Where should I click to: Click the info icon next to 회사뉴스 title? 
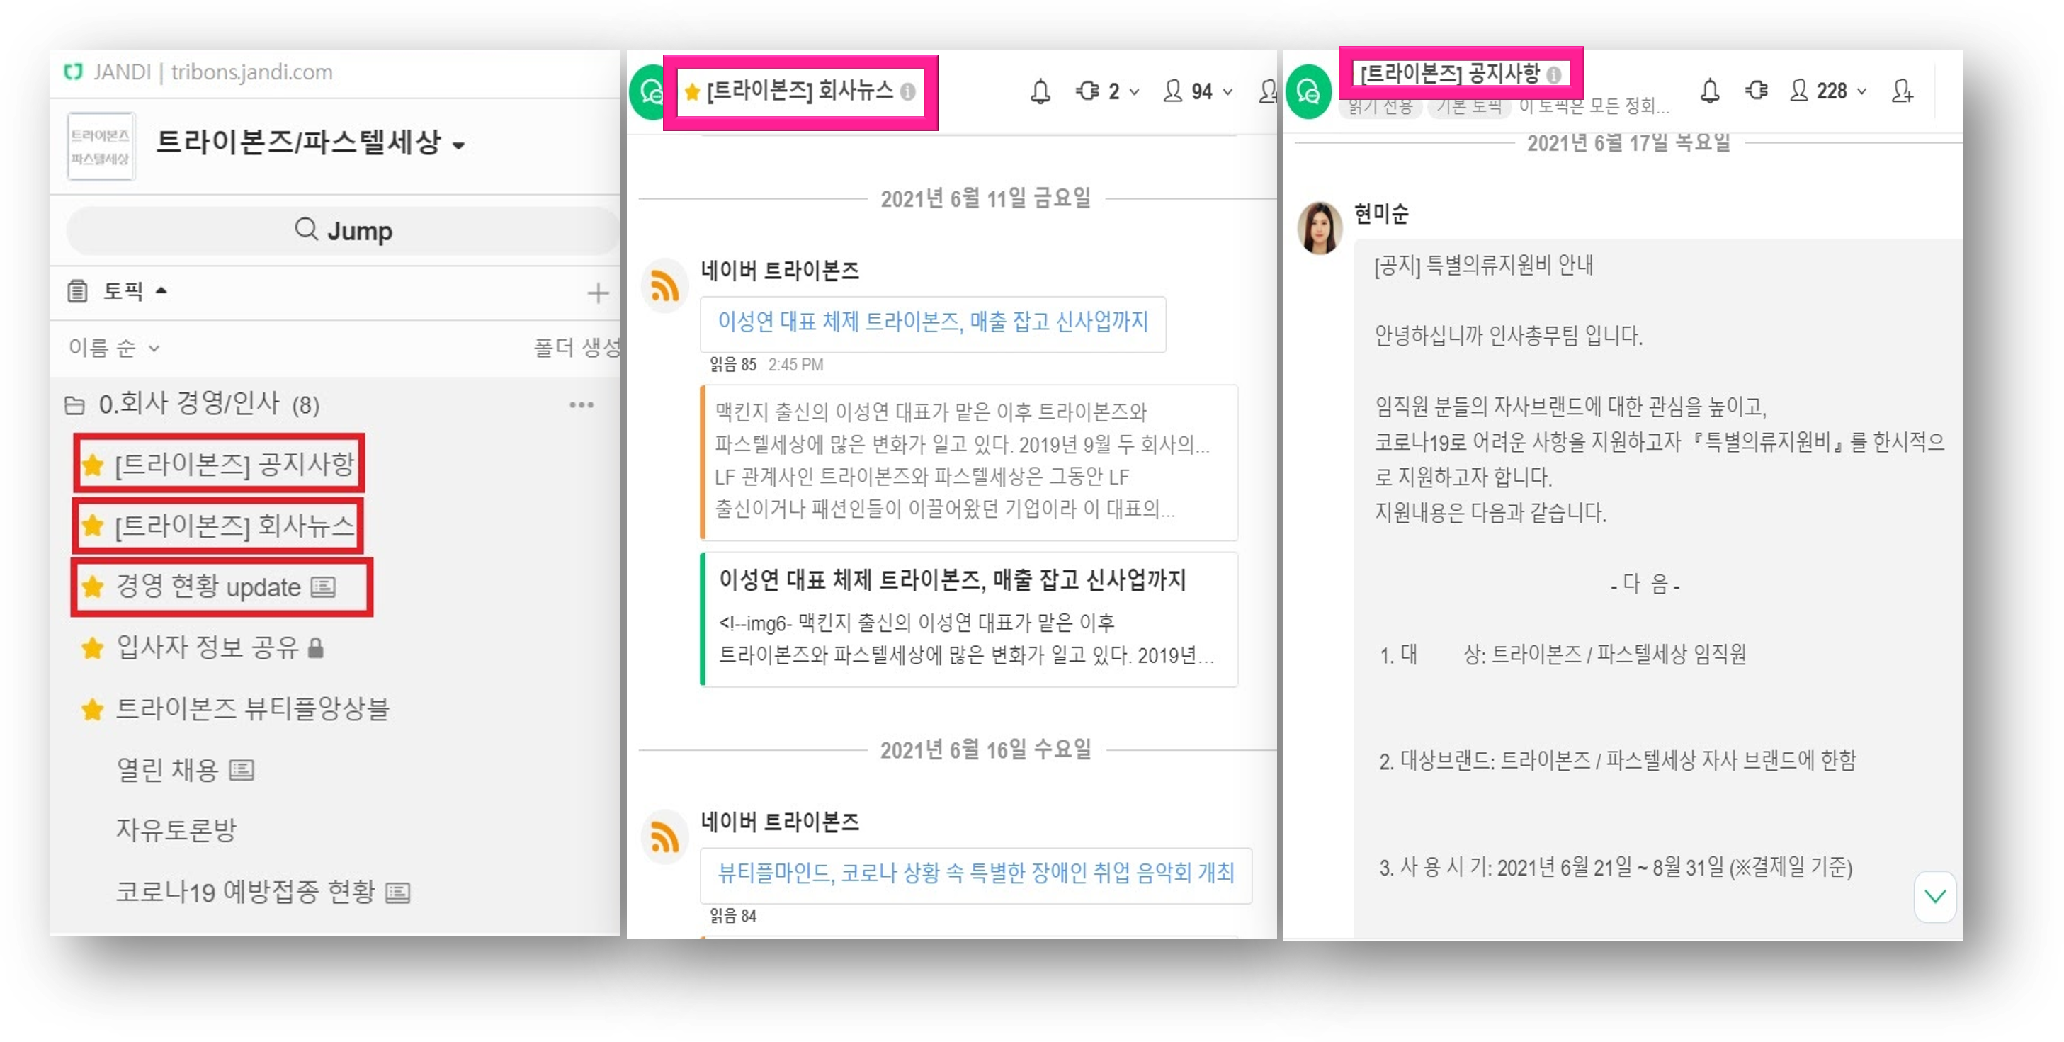pyautogui.click(x=907, y=91)
